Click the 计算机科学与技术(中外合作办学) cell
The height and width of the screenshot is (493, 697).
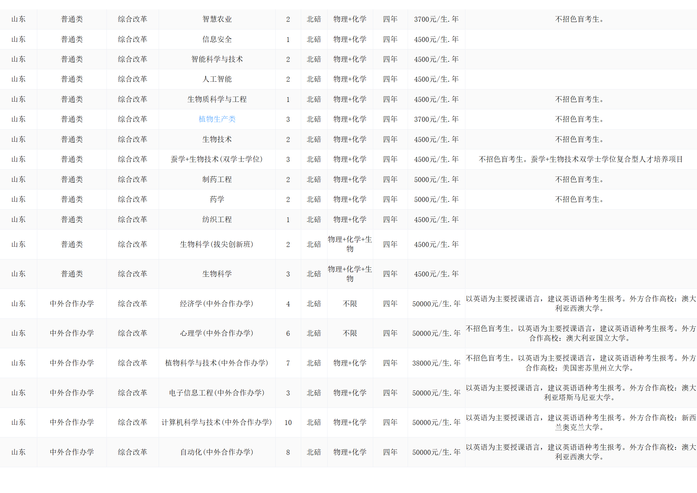[217, 422]
